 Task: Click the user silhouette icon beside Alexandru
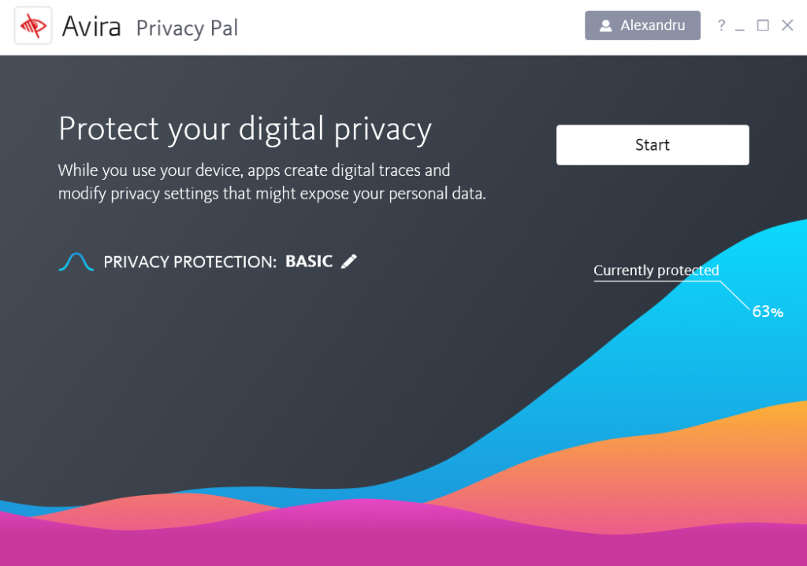(x=605, y=26)
